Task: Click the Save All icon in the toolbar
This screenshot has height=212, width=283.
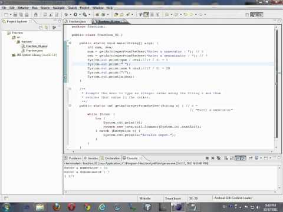Action: coord(21,15)
